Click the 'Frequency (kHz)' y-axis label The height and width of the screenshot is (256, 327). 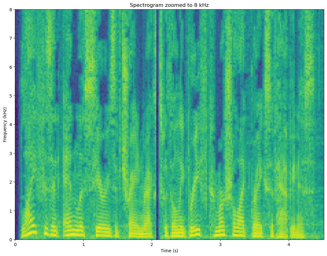[5, 125]
